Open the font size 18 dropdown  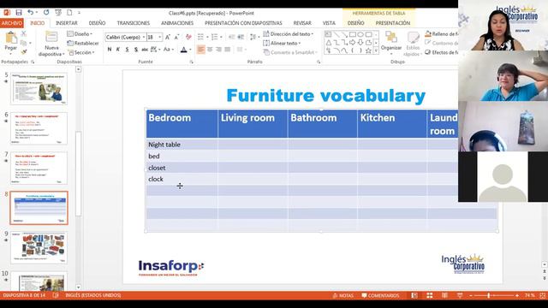coord(160,37)
